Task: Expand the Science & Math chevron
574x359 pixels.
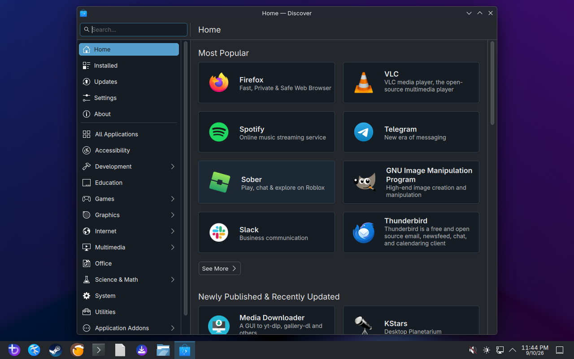Action: point(173,280)
